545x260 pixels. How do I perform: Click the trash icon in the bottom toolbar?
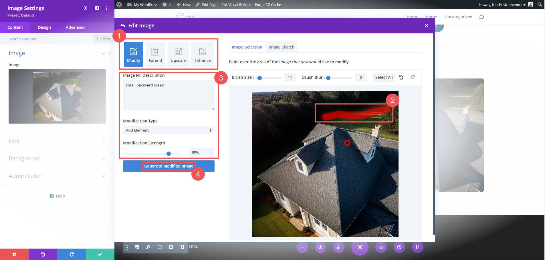point(338,247)
